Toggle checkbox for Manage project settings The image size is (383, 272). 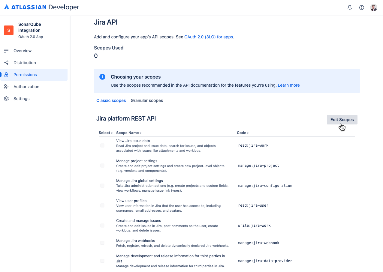pyautogui.click(x=102, y=166)
